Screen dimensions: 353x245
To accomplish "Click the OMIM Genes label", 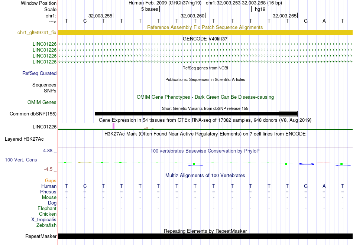I will pyautogui.click(x=42, y=102).
